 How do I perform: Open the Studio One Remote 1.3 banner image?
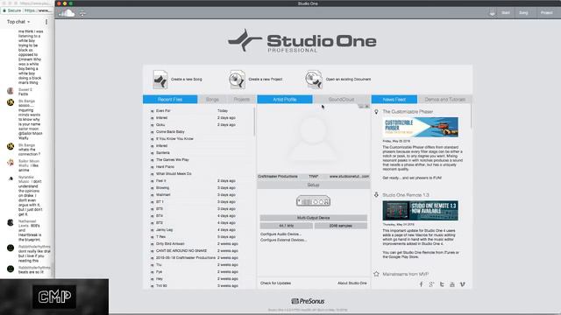(421, 211)
